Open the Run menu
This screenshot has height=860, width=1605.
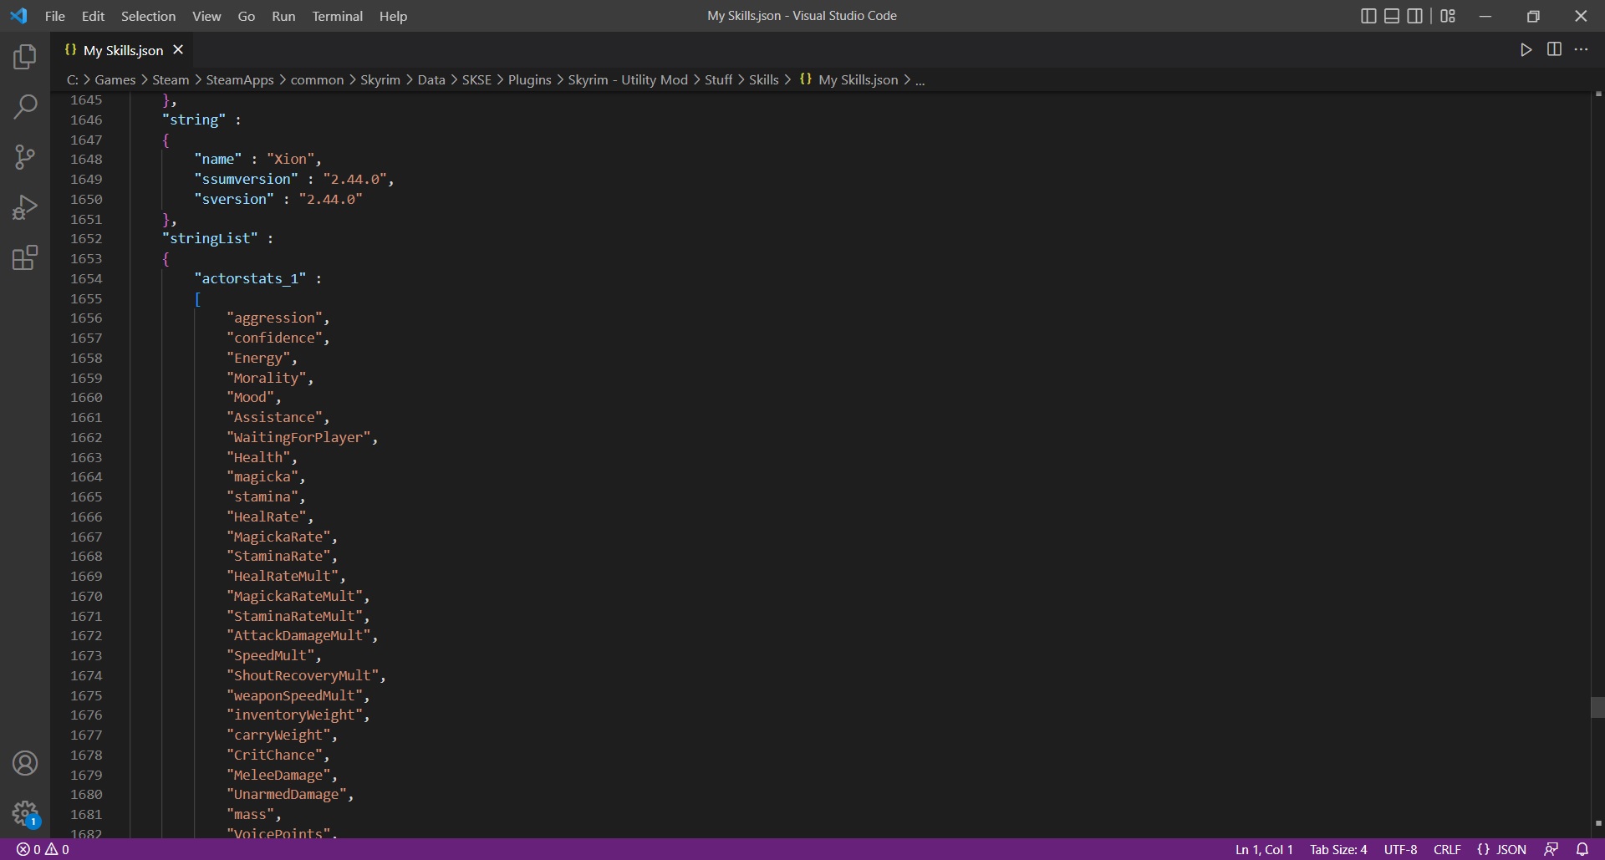tap(283, 16)
